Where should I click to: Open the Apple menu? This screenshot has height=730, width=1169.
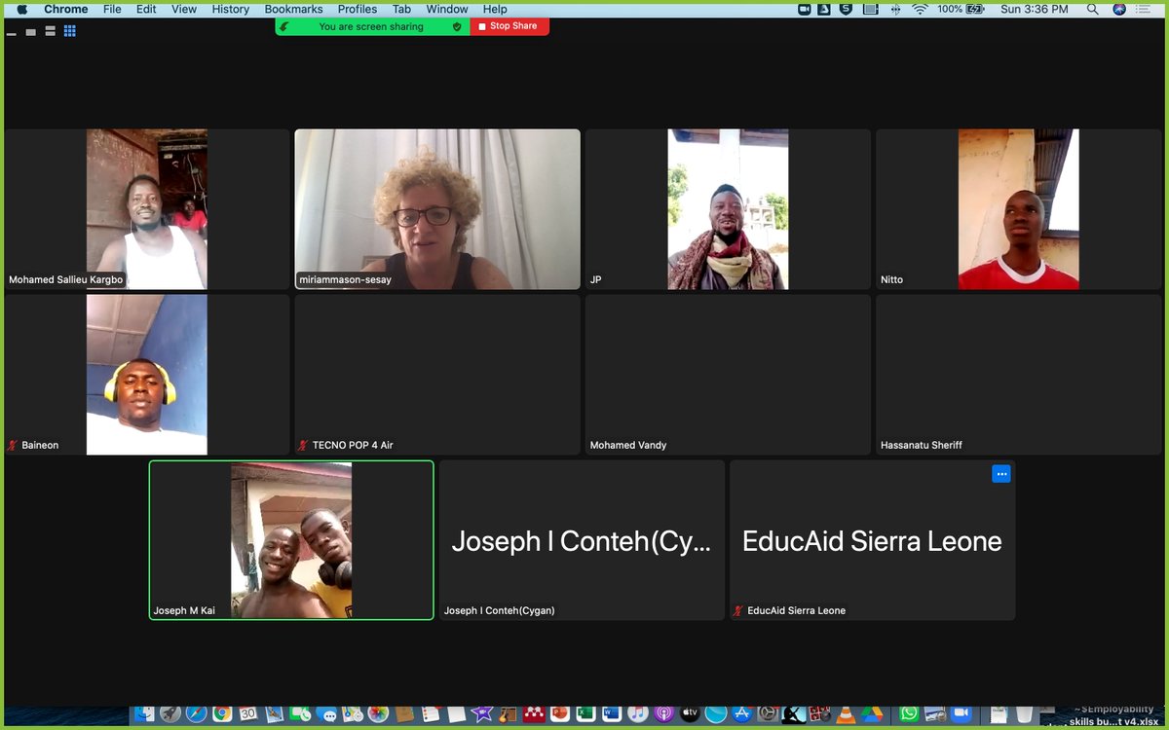pyautogui.click(x=22, y=9)
